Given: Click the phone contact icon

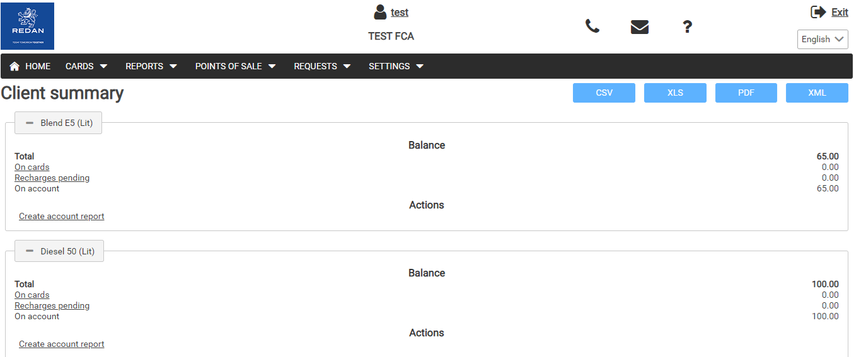Looking at the screenshot, I should [x=592, y=26].
